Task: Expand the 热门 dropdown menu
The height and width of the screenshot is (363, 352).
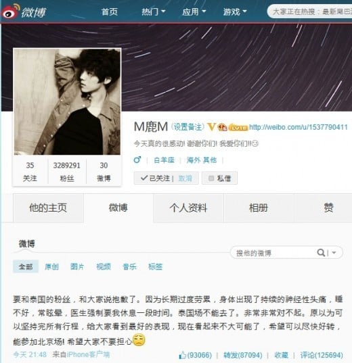Action: (x=153, y=11)
